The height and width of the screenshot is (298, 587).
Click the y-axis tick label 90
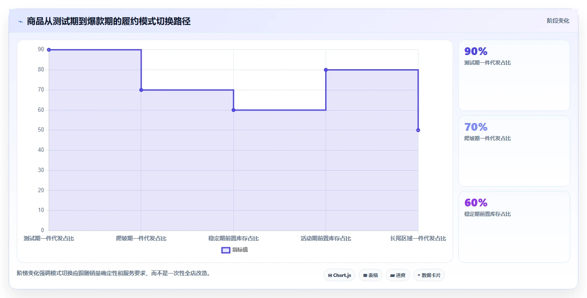click(x=41, y=49)
